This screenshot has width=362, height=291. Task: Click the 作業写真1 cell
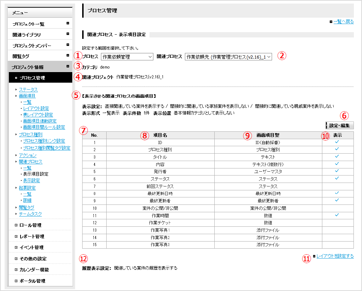[x=160, y=230]
